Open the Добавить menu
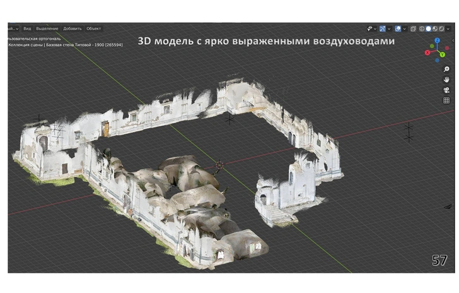 [73, 28]
